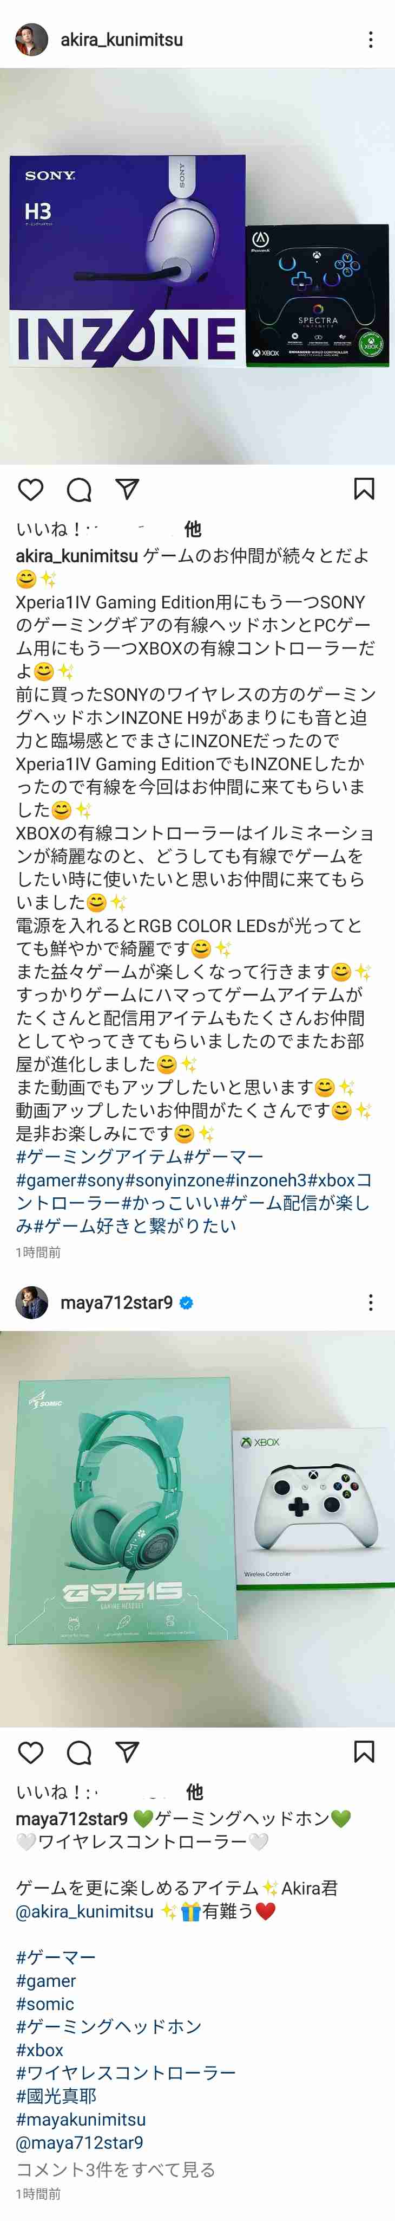Image resolution: width=395 pixels, height=2221 pixels.
Task: Open the @akira_kunimitsu mention in maya's caption
Action: pyautogui.click(x=84, y=1911)
